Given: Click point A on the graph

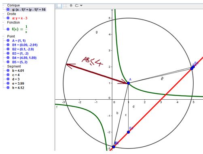Looking at the screenshot, I should click(129, 83).
